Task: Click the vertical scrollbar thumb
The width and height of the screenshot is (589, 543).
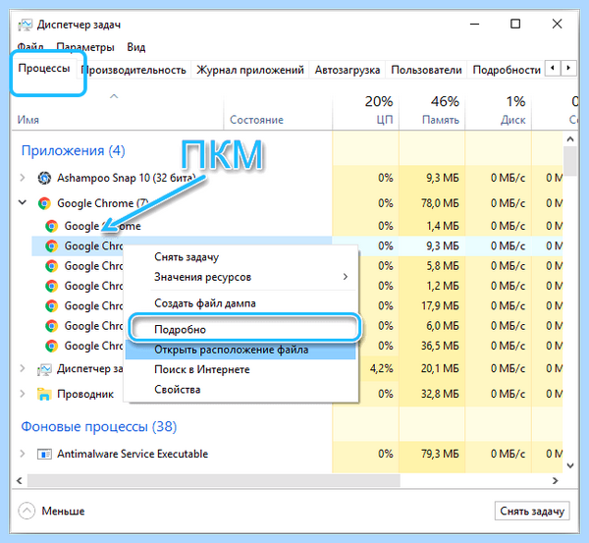Action: coord(570,161)
